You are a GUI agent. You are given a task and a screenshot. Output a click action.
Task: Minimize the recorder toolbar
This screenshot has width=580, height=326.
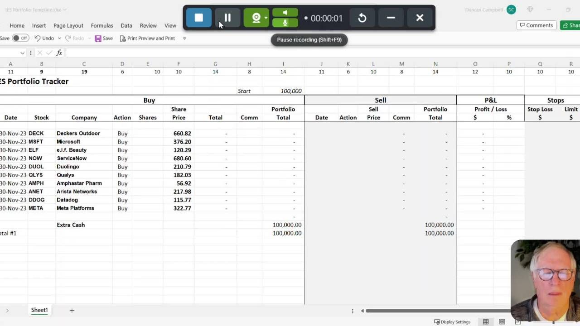click(391, 18)
